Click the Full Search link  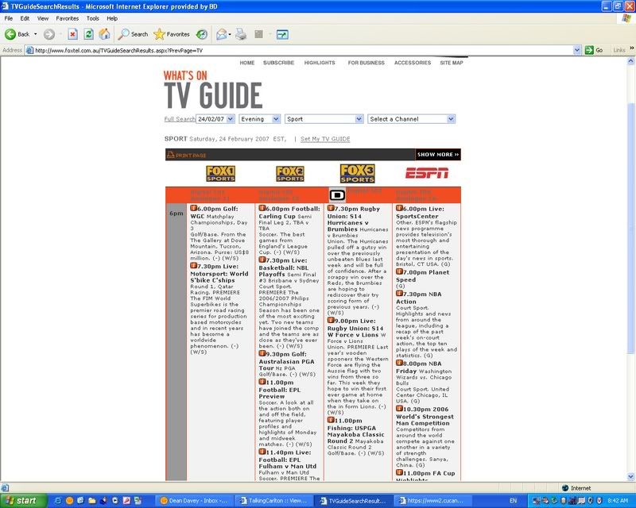coord(180,119)
